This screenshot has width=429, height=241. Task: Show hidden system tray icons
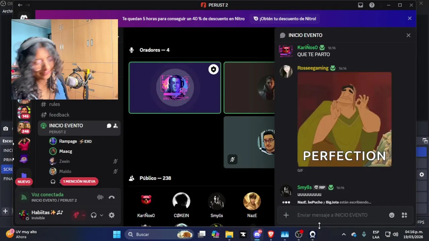coord(344,234)
